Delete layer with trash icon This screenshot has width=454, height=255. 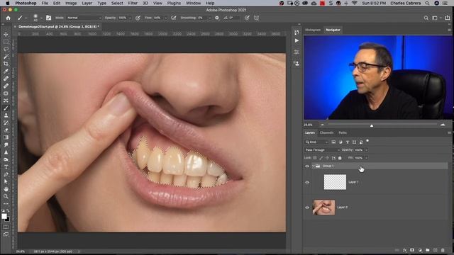[443, 250]
